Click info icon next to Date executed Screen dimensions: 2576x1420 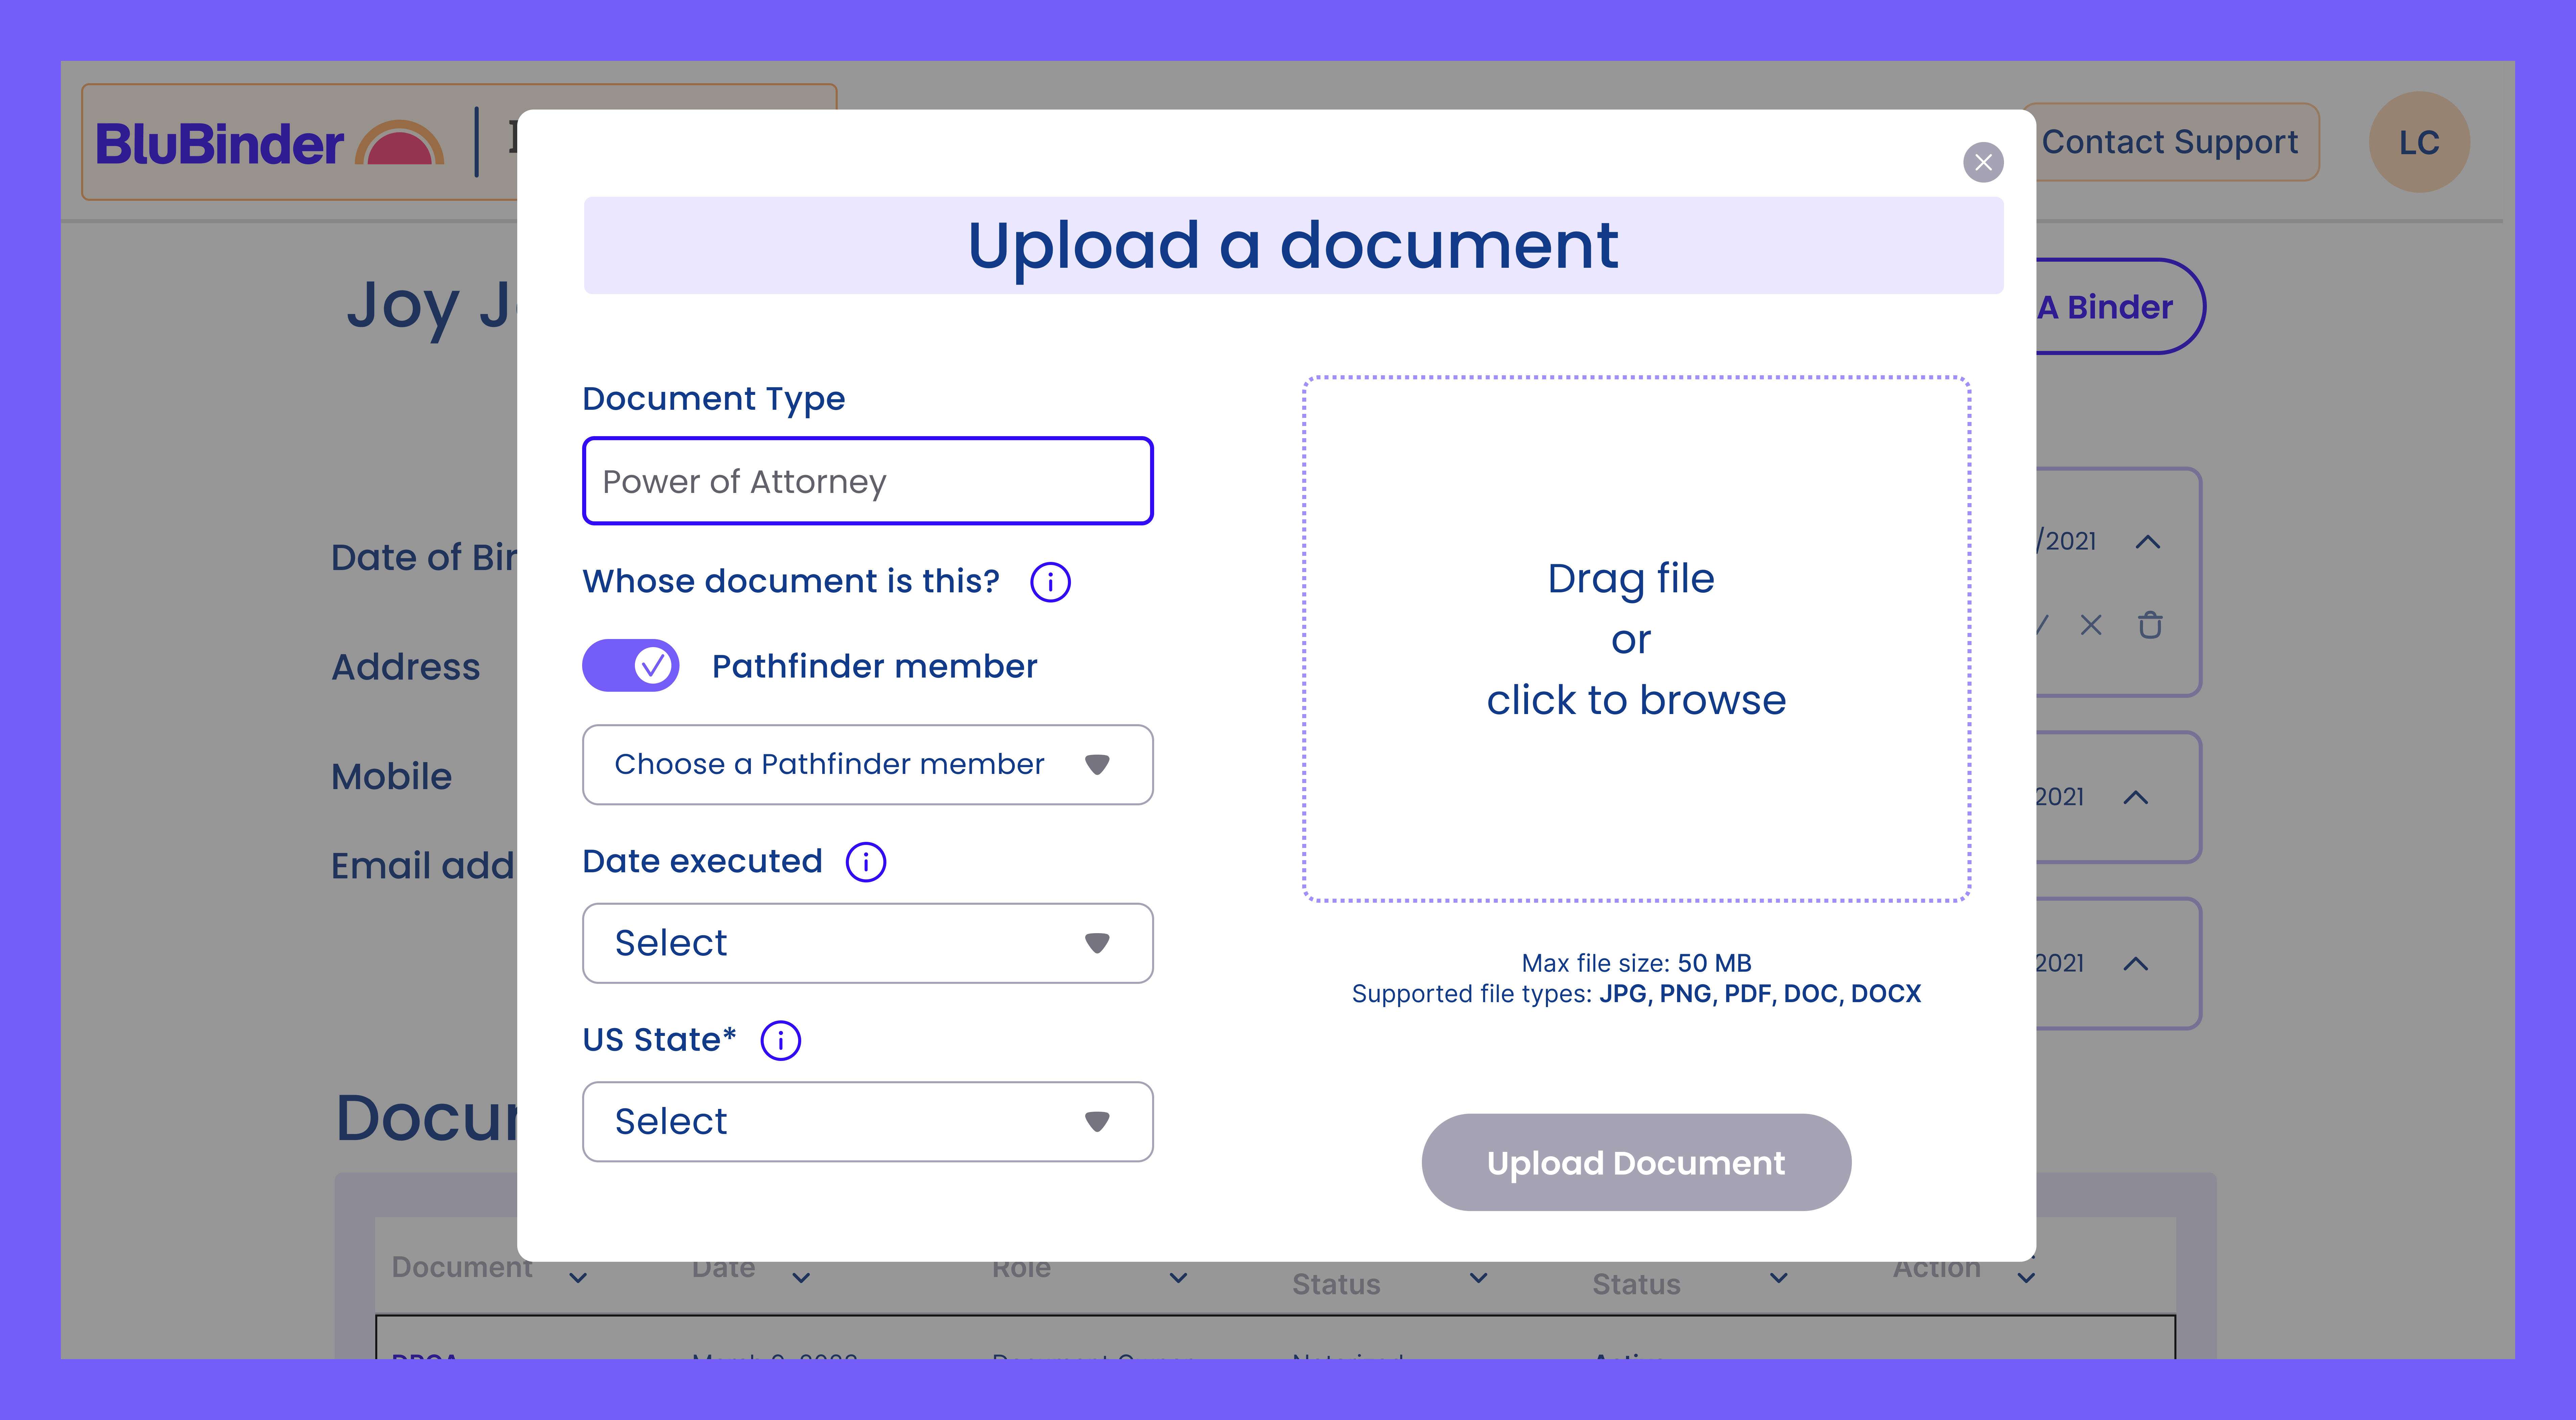pos(866,862)
